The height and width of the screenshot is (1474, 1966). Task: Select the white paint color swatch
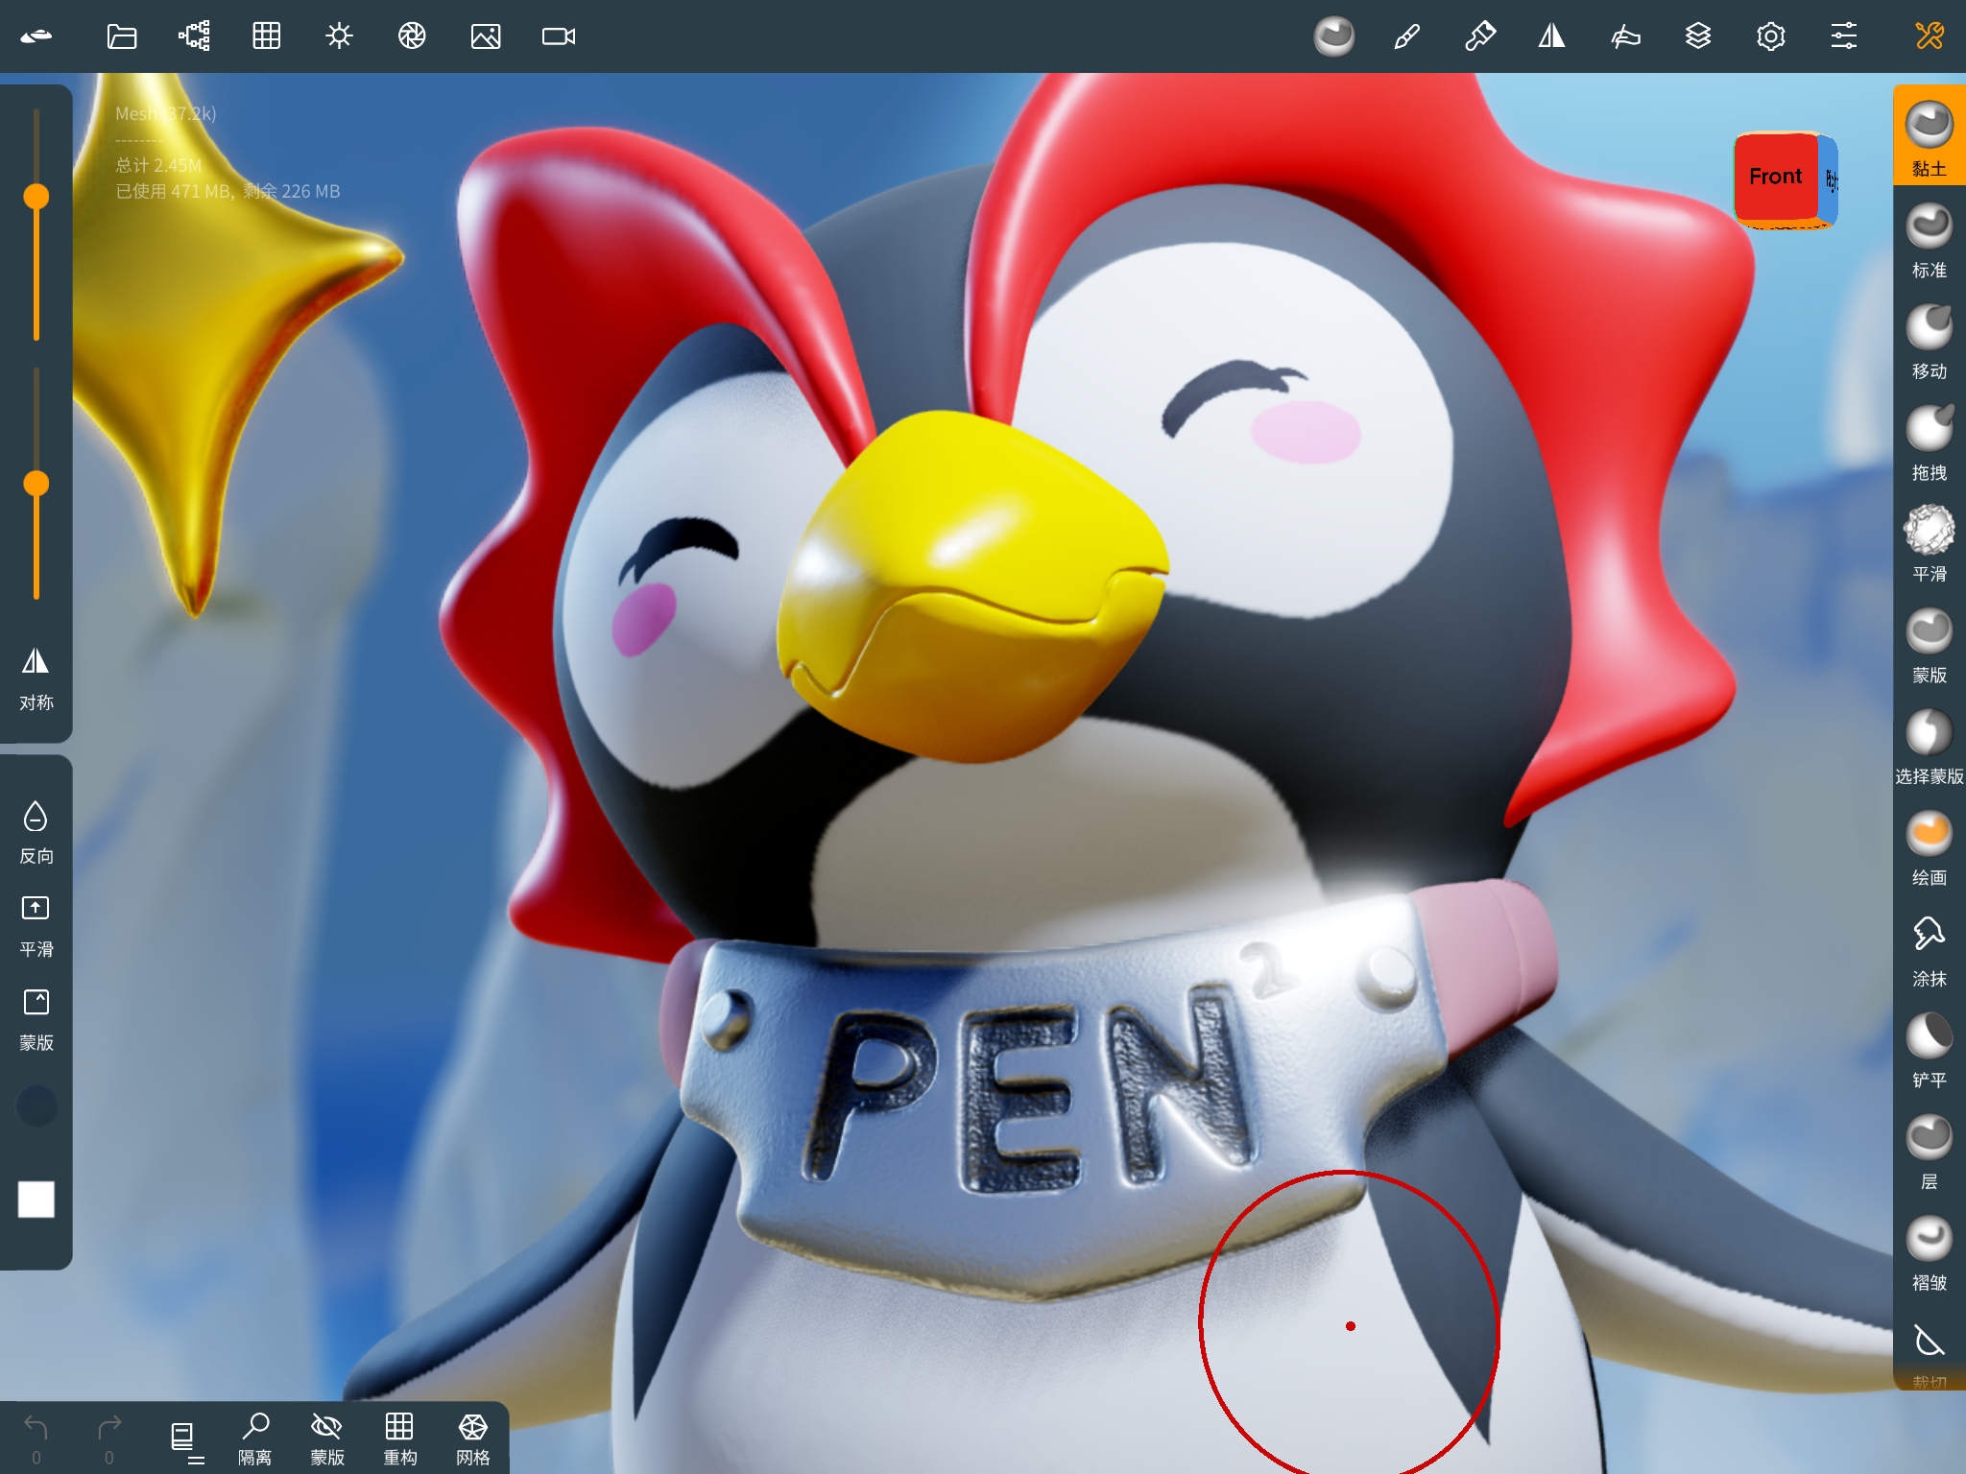tap(36, 1199)
